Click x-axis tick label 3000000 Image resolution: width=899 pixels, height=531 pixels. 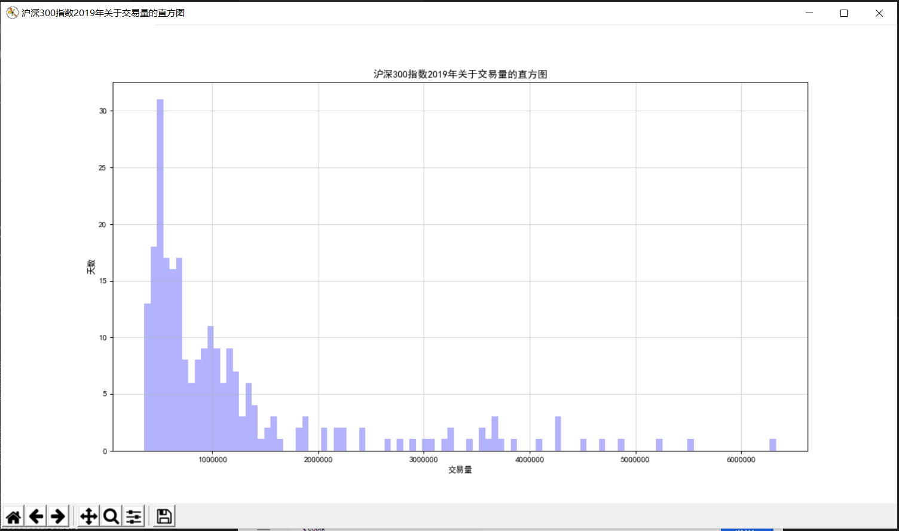click(x=424, y=460)
